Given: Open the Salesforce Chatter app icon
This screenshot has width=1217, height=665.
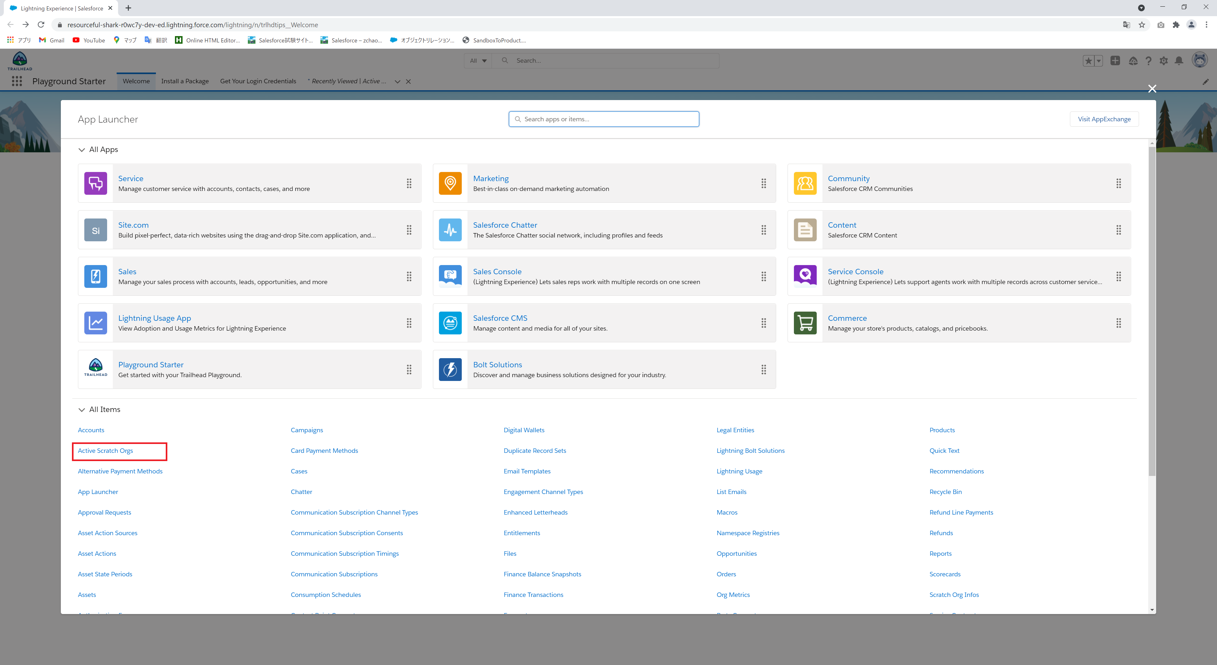Looking at the screenshot, I should tap(450, 230).
